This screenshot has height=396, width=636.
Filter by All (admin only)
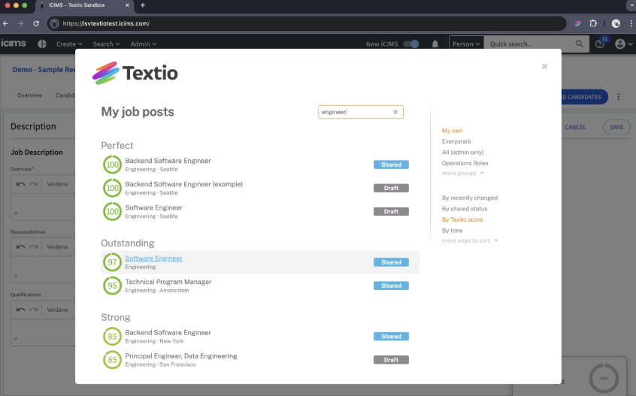(463, 153)
